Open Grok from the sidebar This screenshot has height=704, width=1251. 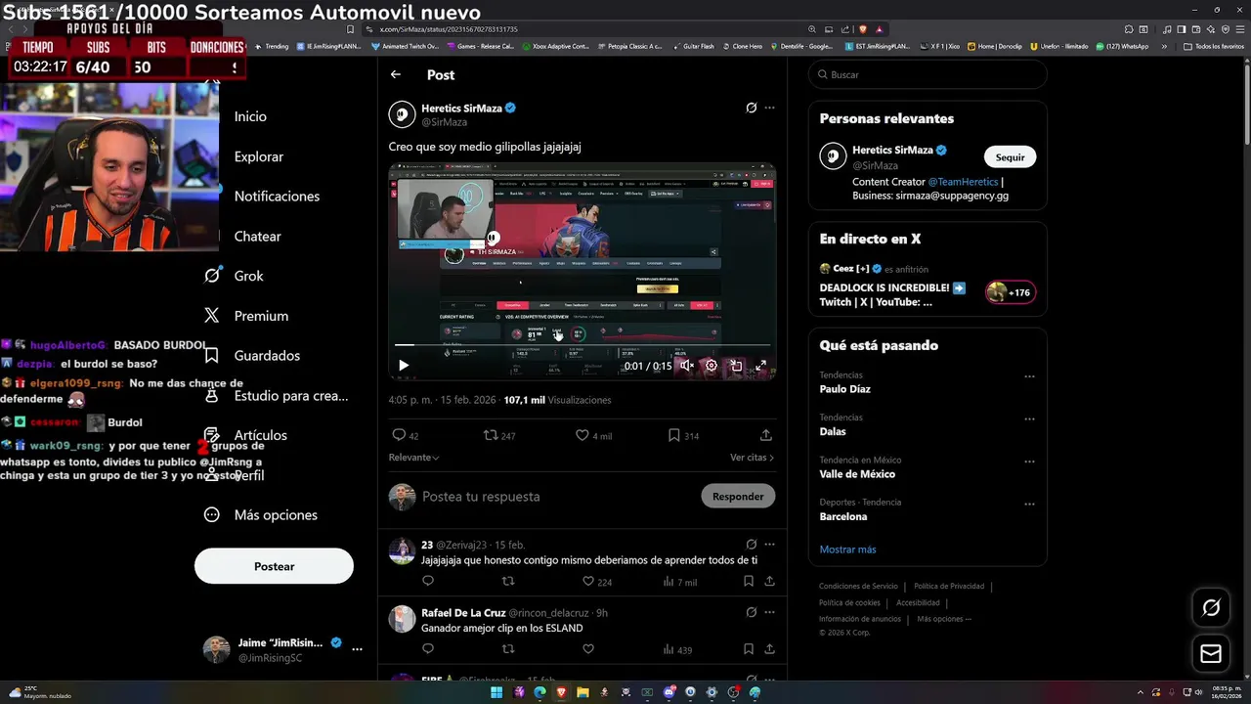click(x=233, y=276)
